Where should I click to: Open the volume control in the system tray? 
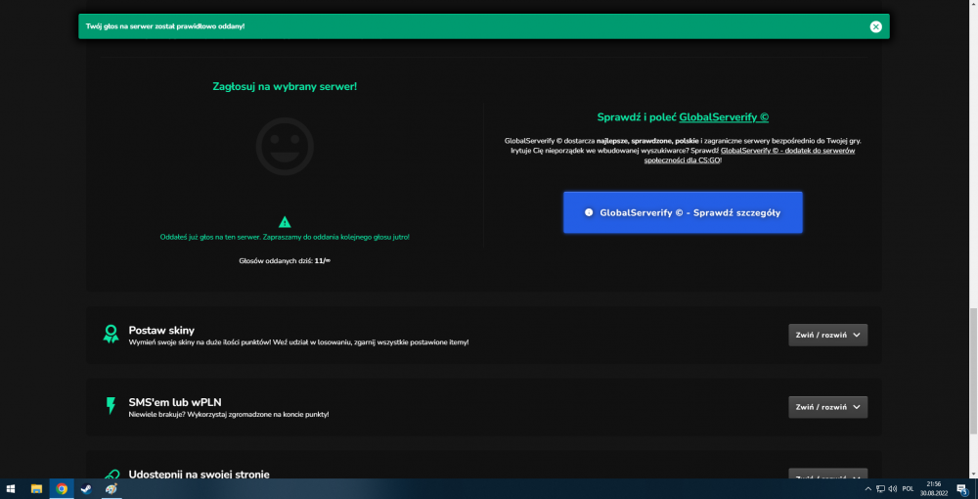tap(893, 489)
